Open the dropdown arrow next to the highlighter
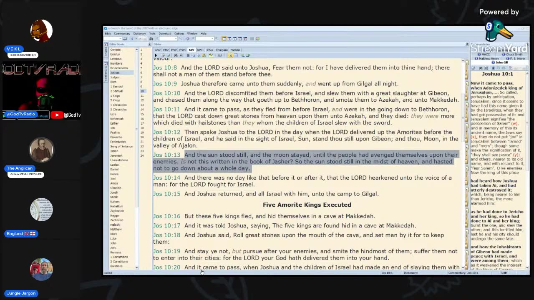 click(x=216, y=55)
